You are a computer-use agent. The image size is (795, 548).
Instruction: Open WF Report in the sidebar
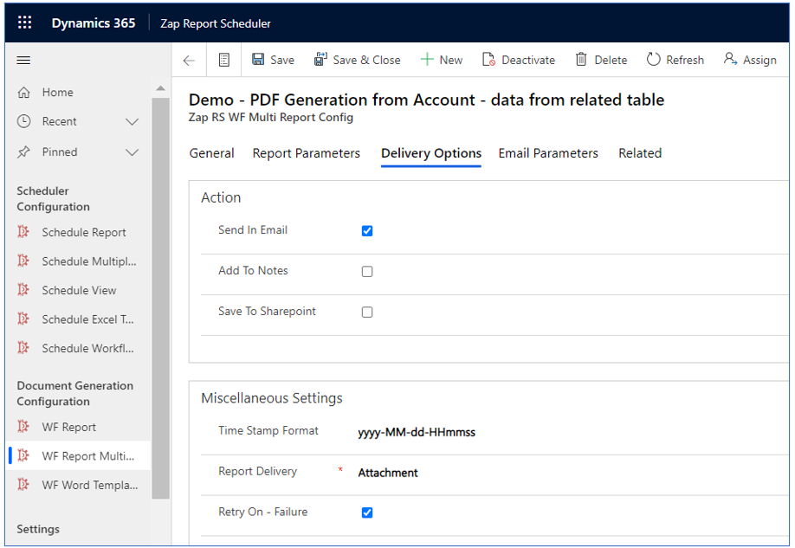coord(69,427)
